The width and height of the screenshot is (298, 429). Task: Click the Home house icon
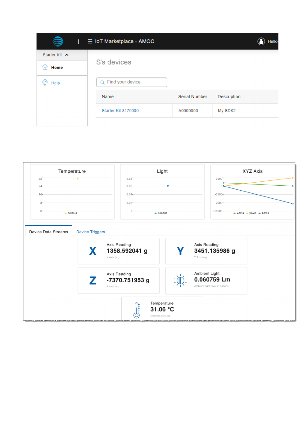coord(45,67)
